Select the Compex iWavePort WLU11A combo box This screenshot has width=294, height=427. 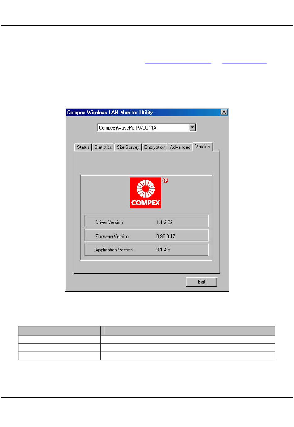click(144, 128)
